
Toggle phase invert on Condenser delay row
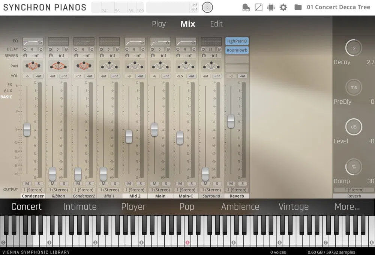(40, 49)
